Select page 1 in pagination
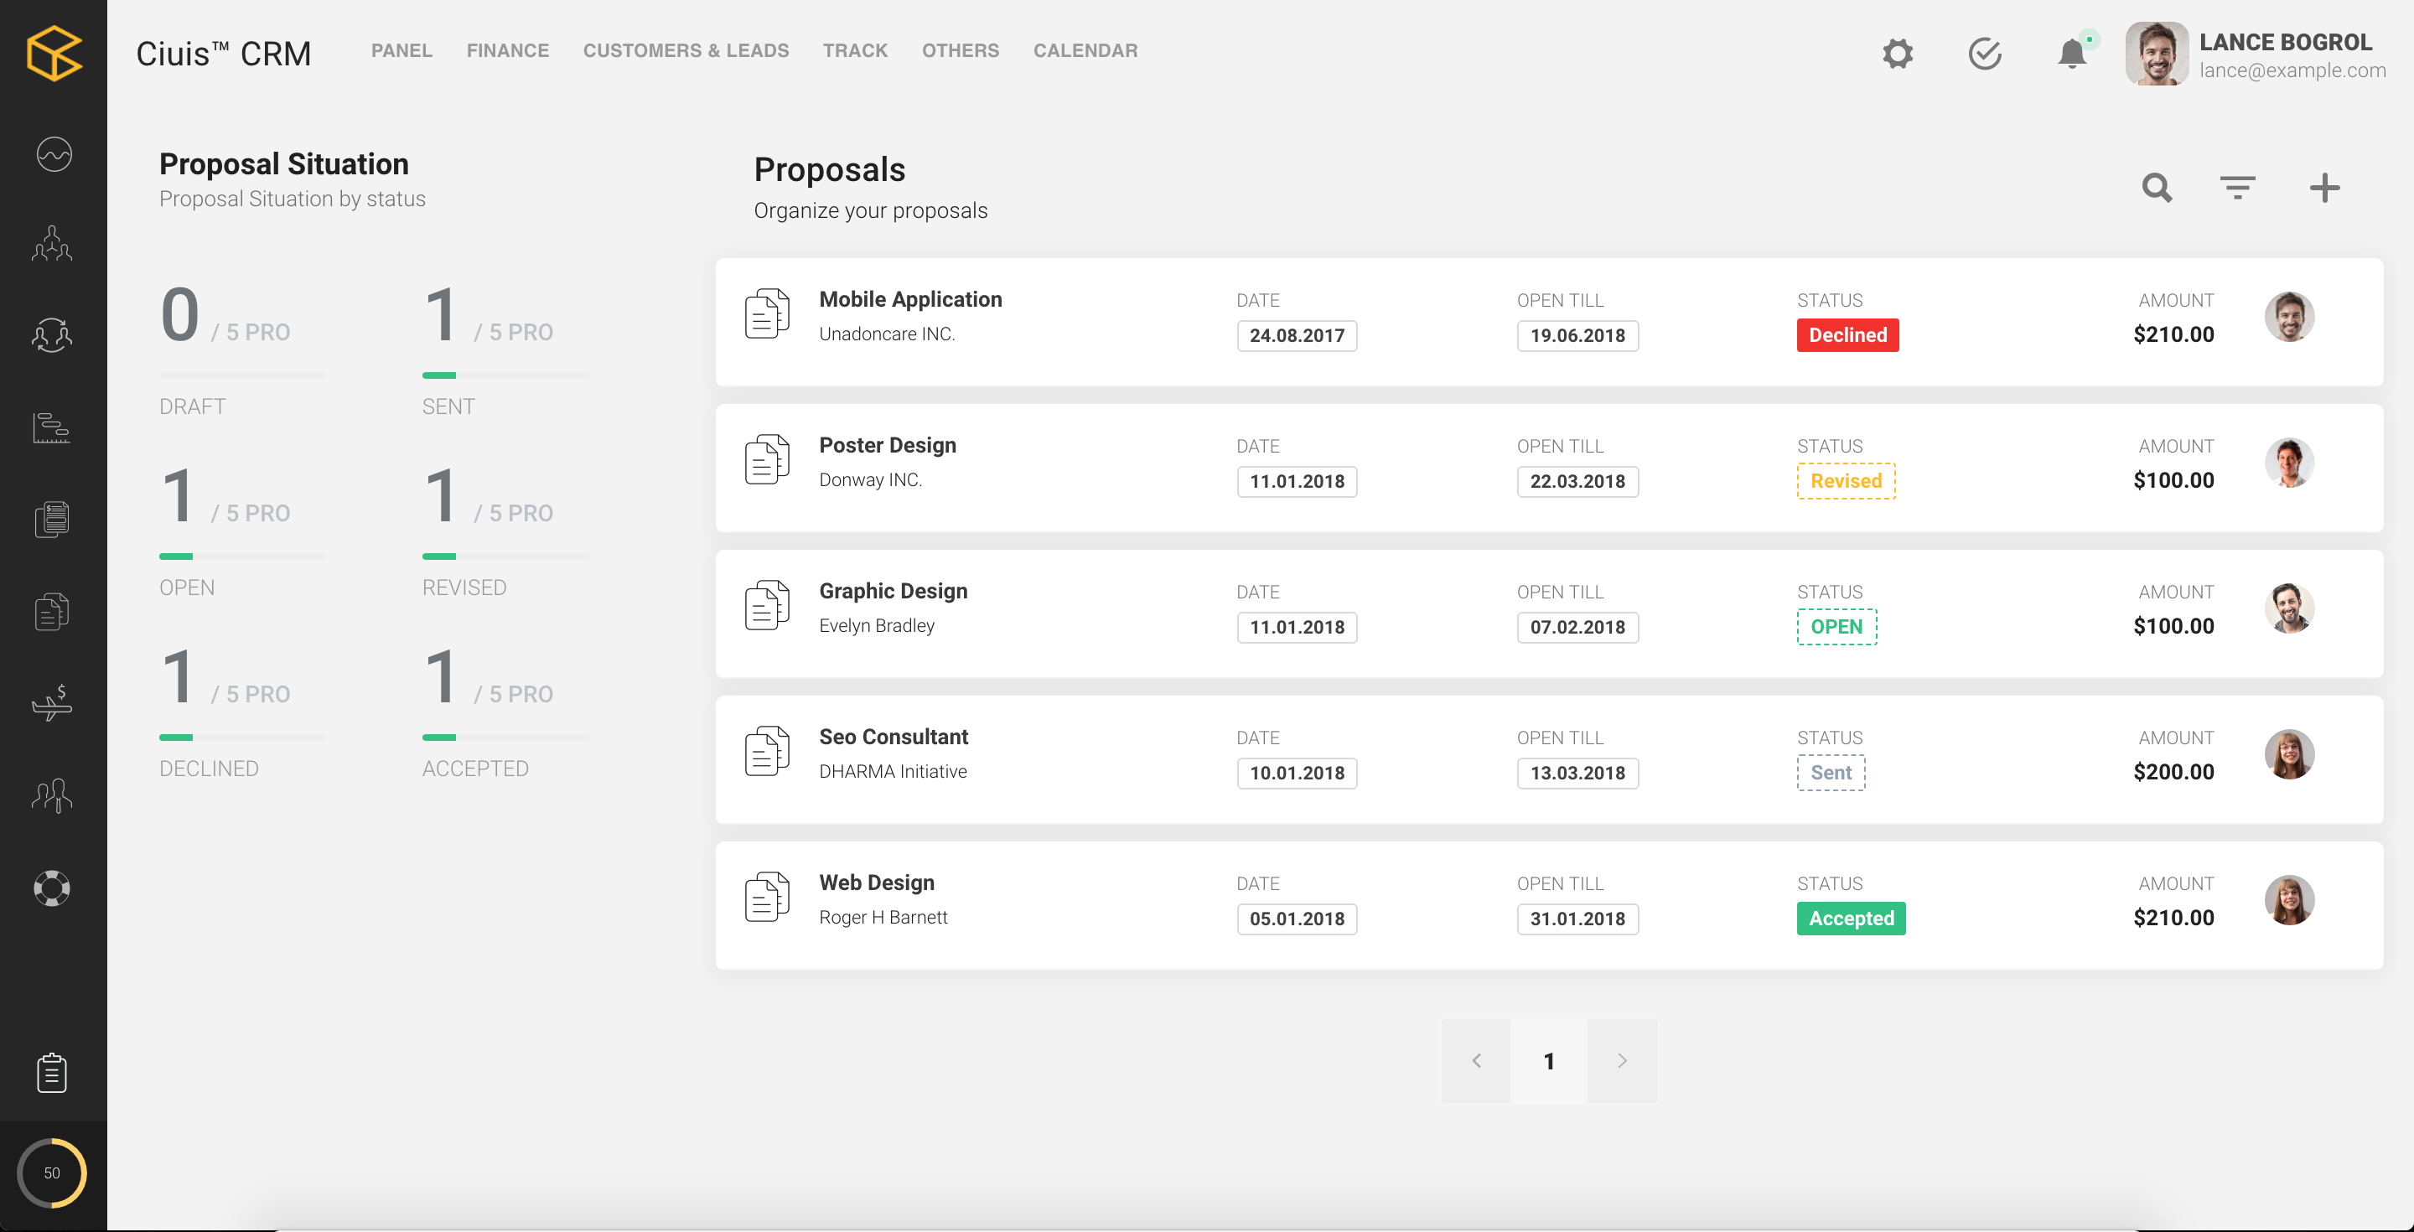Image resolution: width=2414 pixels, height=1232 pixels. pos(1549,1060)
